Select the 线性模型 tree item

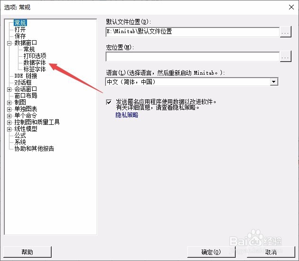pyautogui.click(x=26, y=129)
